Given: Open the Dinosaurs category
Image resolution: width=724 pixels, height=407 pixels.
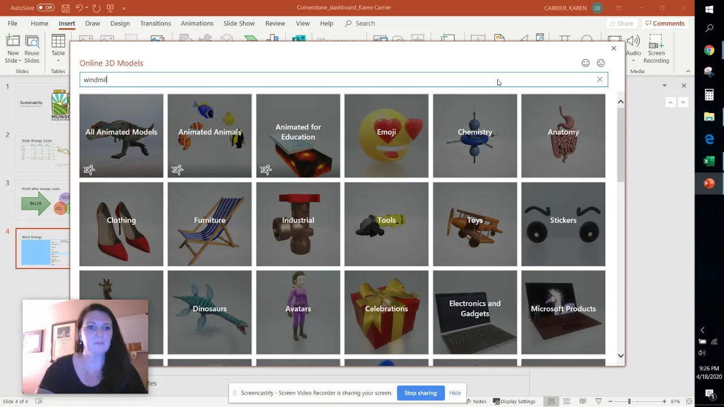Looking at the screenshot, I should click(x=209, y=312).
